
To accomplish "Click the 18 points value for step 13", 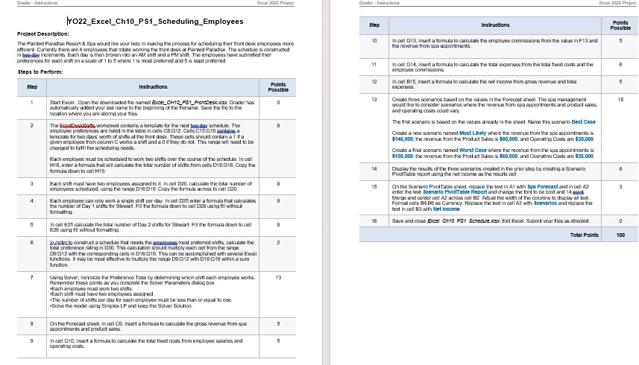I will click(620, 100).
